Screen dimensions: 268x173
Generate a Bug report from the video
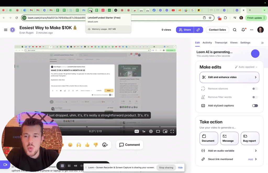click(x=250, y=138)
